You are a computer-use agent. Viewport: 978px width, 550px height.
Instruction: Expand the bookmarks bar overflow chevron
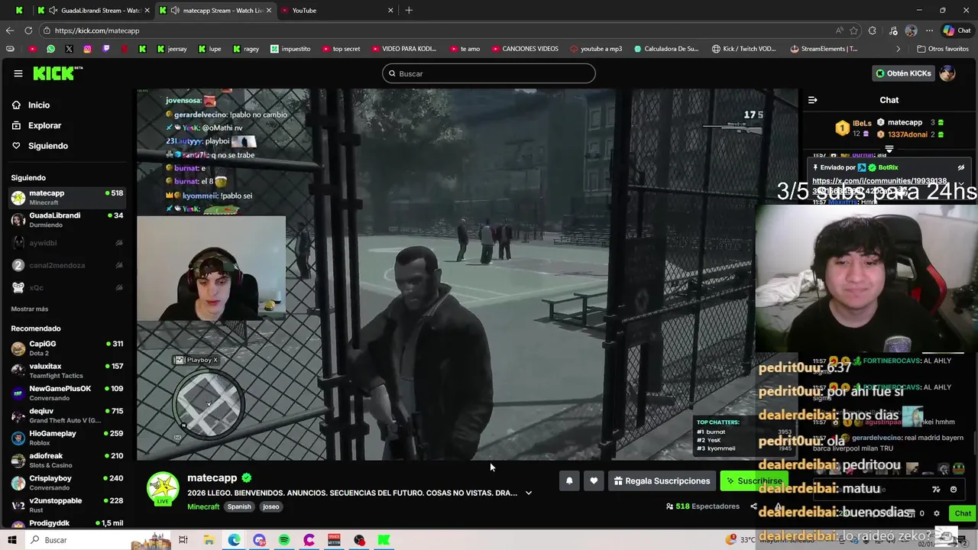click(899, 49)
